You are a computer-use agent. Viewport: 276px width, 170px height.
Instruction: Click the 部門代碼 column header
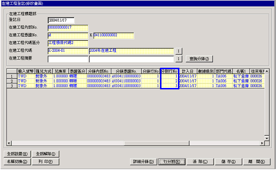224,71
